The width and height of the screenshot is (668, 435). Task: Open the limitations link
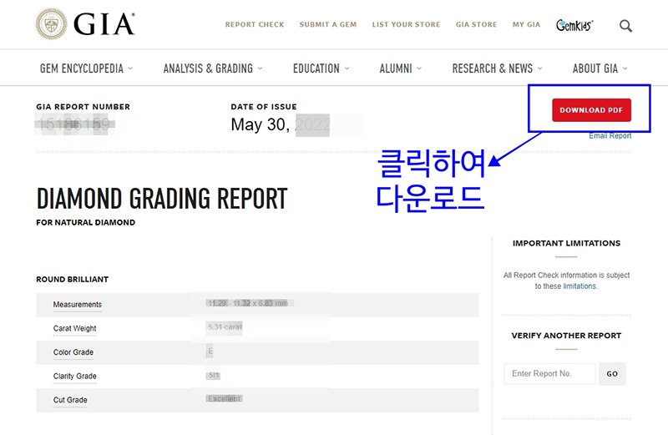point(579,286)
